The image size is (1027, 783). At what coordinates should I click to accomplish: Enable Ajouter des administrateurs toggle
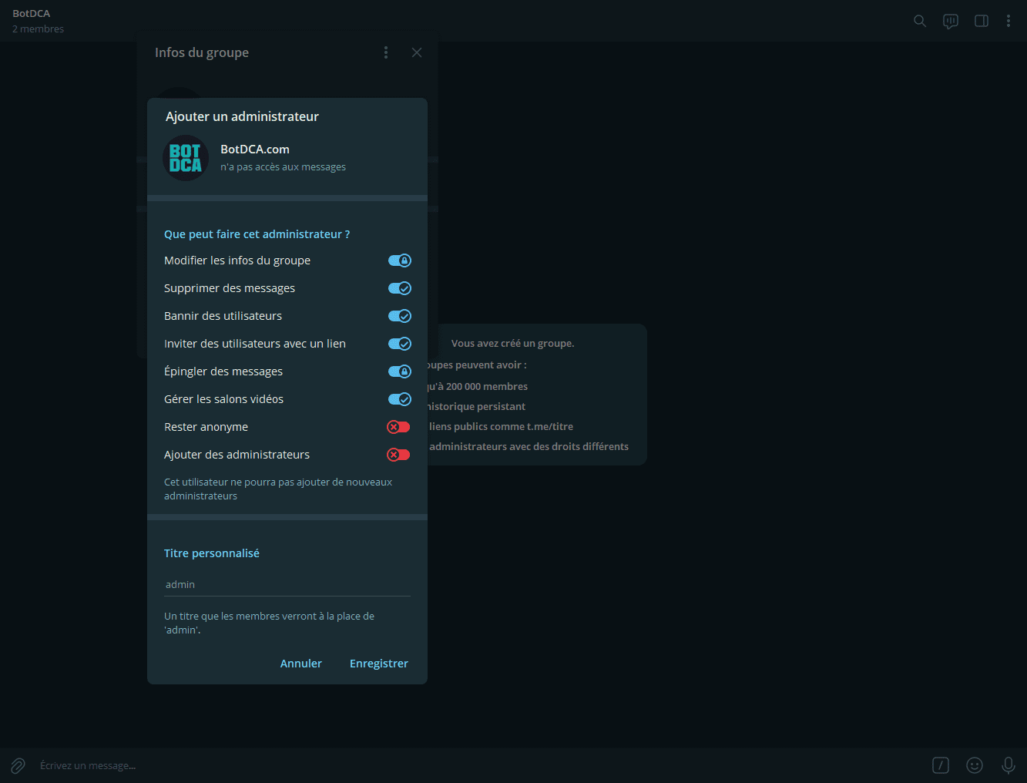coord(398,455)
